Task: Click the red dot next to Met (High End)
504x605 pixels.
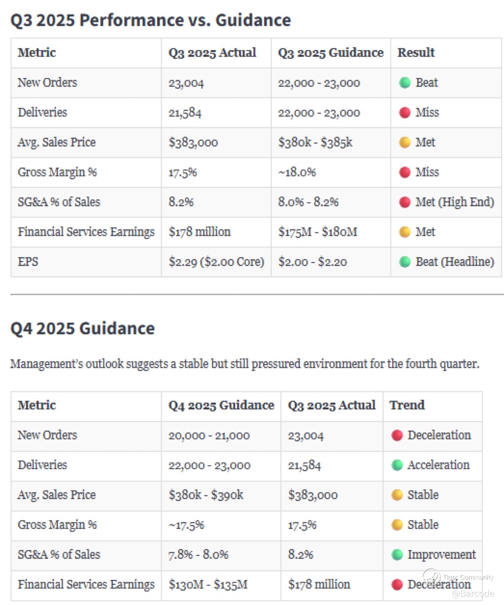Action: coord(404,202)
